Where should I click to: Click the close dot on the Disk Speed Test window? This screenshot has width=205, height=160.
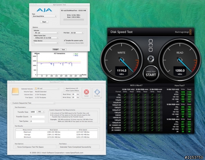pyautogui.click(x=109, y=29)
